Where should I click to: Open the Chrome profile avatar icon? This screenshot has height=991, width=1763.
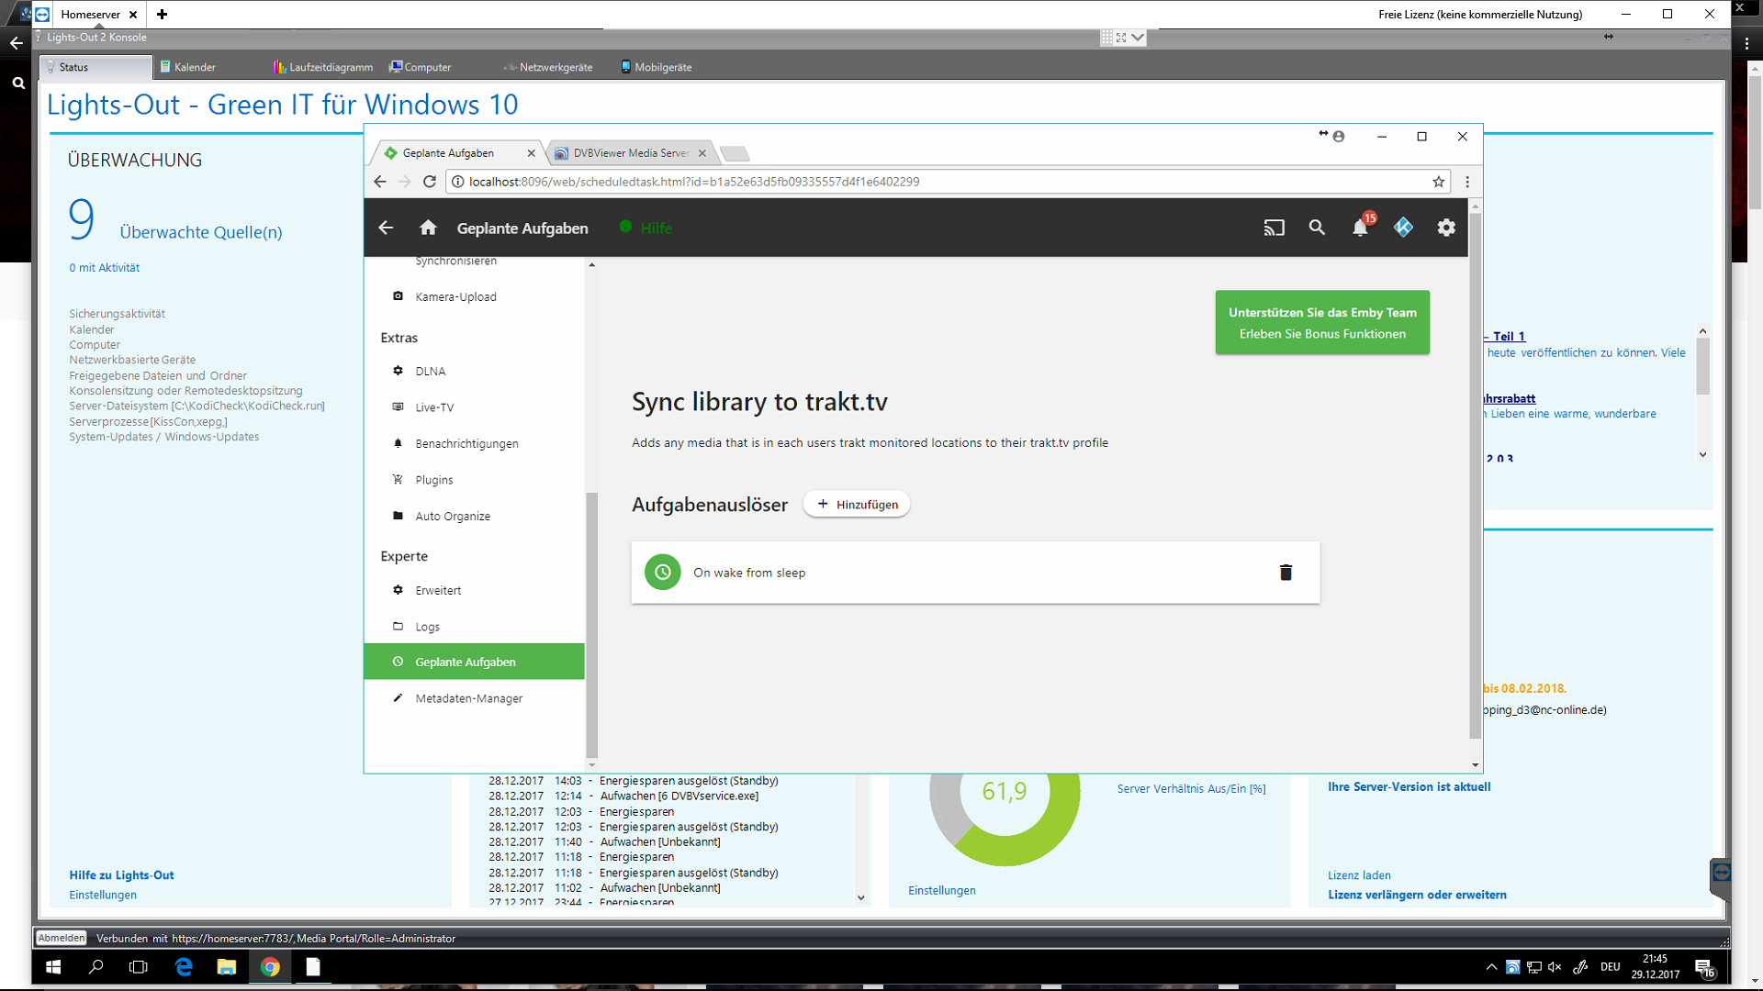[x=1339, y=137]
